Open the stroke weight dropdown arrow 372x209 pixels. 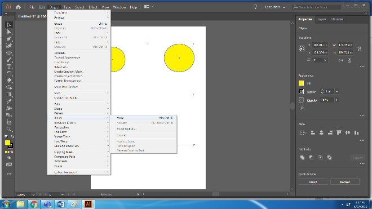click(x=336, y=92)
